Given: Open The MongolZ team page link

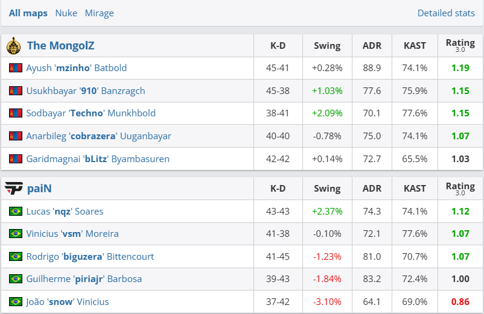Looking at the screenshot, I should click(x=60, y=45).
